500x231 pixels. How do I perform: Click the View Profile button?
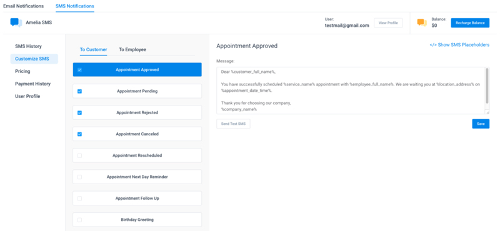(388, 23)
